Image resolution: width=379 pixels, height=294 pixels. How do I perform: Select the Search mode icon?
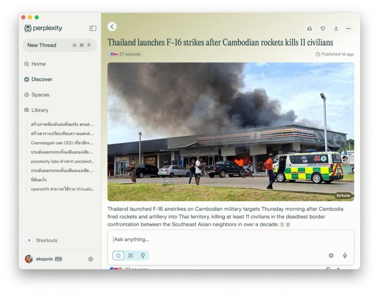tap(118, 256)
